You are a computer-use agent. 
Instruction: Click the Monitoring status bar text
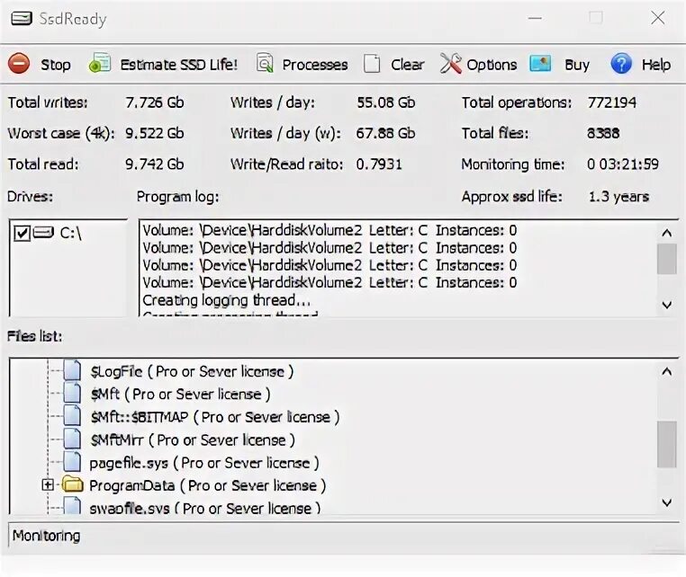click(47, 536)
